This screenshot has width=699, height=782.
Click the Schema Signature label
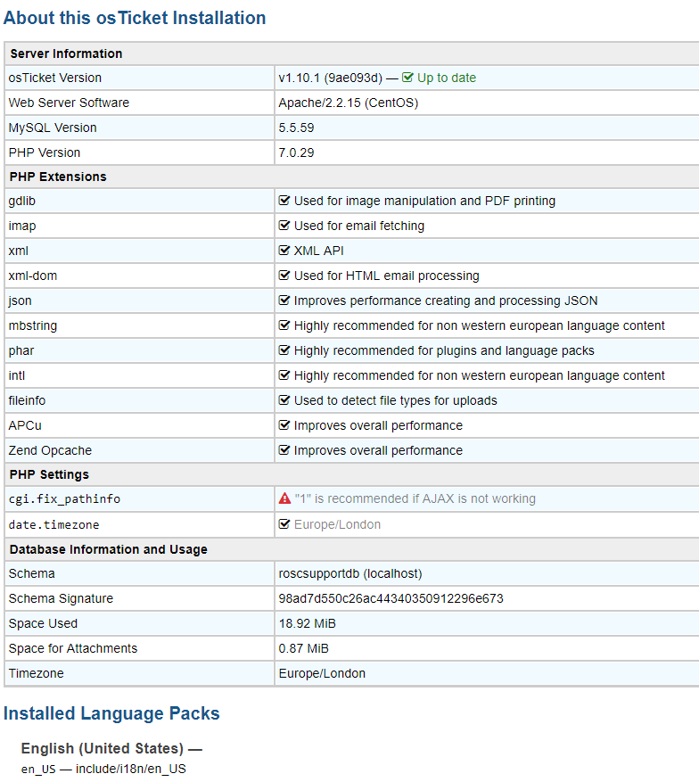tap(61, 598)
